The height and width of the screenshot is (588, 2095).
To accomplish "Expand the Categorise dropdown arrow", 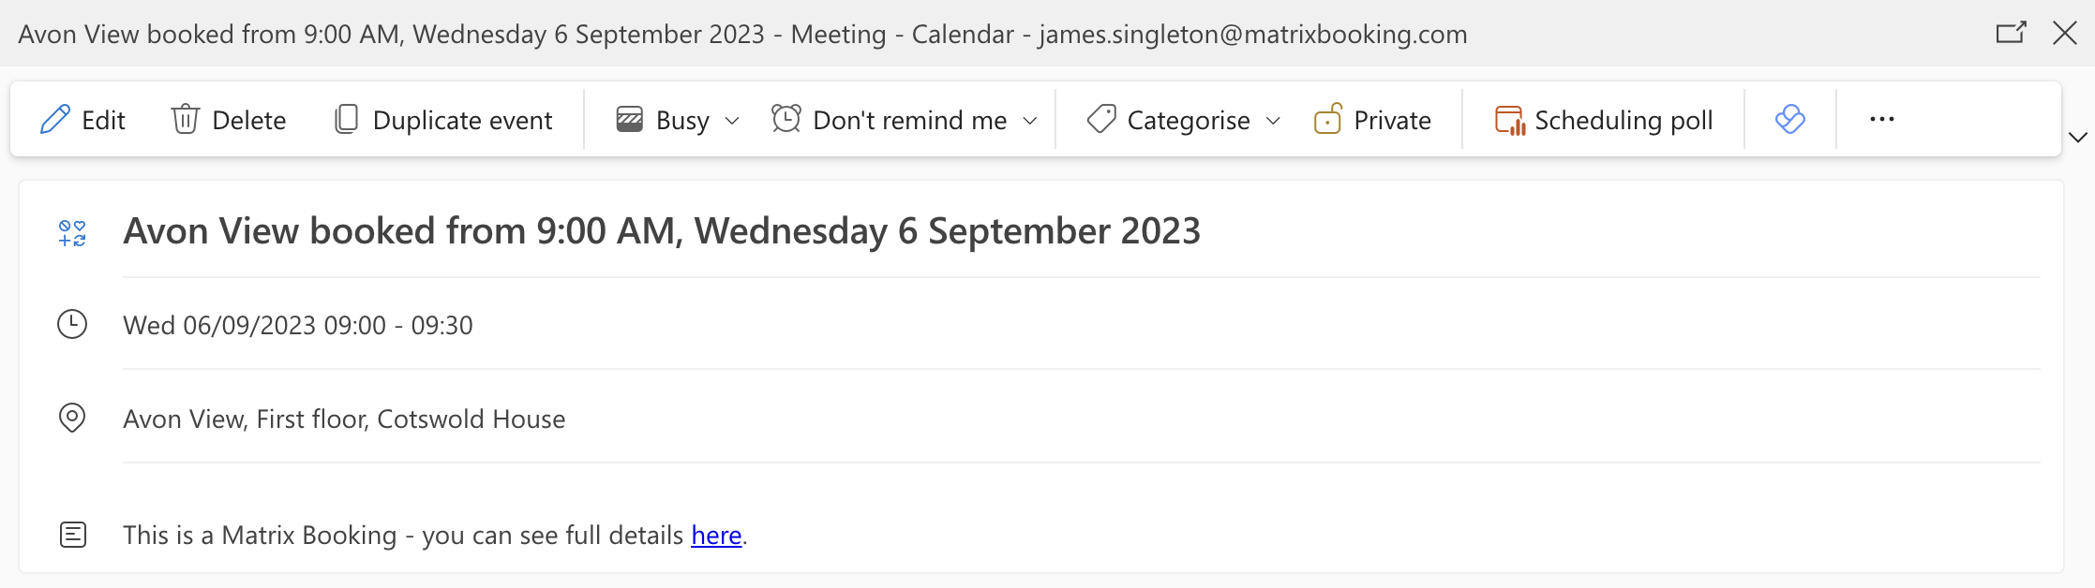I will (x=1273, y=121).
